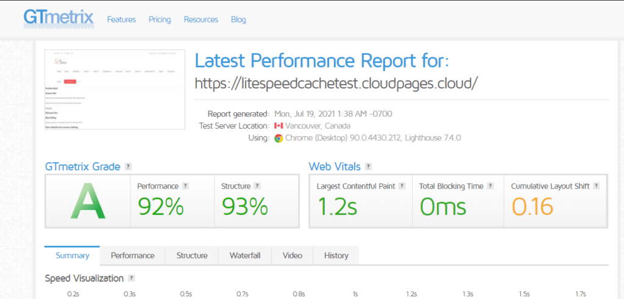Viewport: 624px width, 299px height.
Task: Click the 92% Performance value
Action: coord(161,206)
